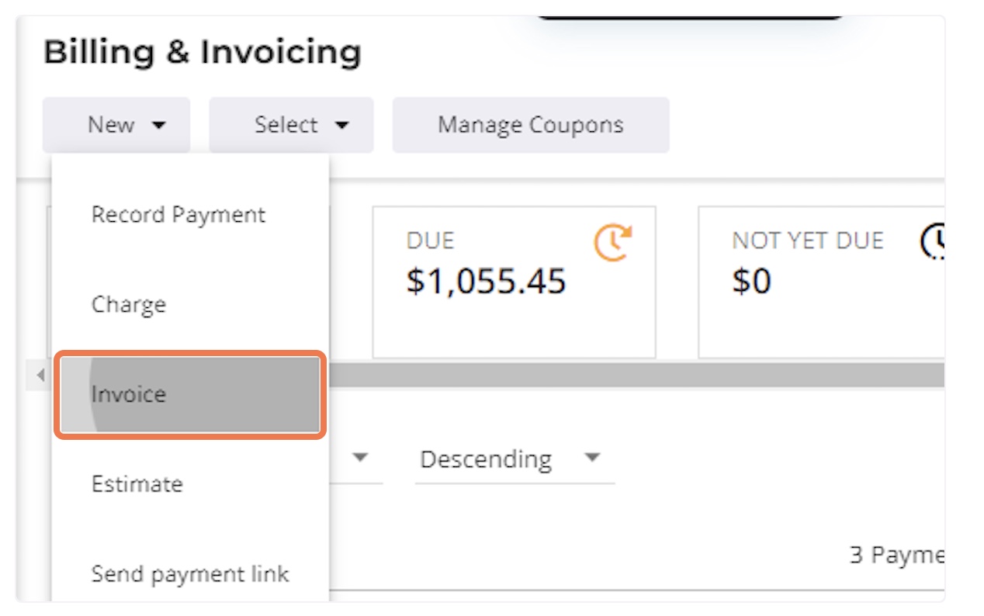The width and height of the screenshot is (984, 616).
Task: Click the gray horizontal scrollbar track
Action: [635, 376]
